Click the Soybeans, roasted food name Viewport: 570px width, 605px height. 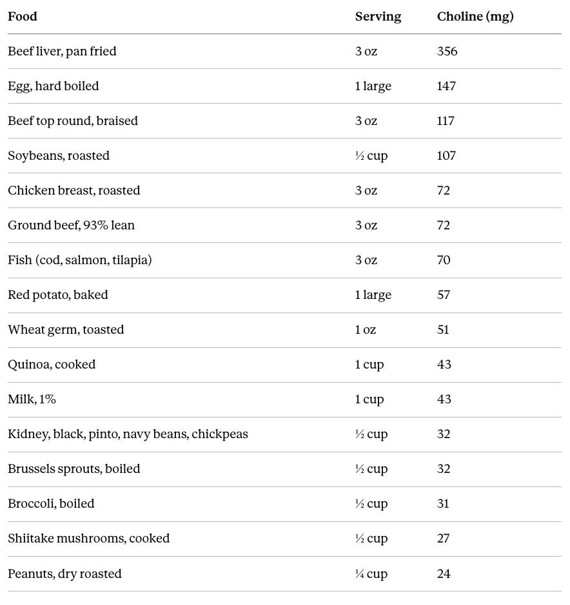[59, 155]
